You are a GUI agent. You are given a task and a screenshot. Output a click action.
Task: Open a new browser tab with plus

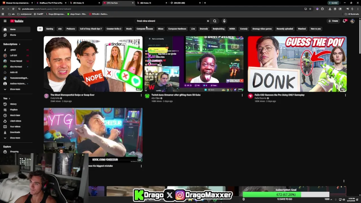pyautogui.click(x=205, y=3)
